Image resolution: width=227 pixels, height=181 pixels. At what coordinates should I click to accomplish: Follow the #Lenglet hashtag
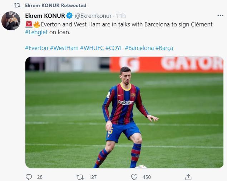coord(38,32)
